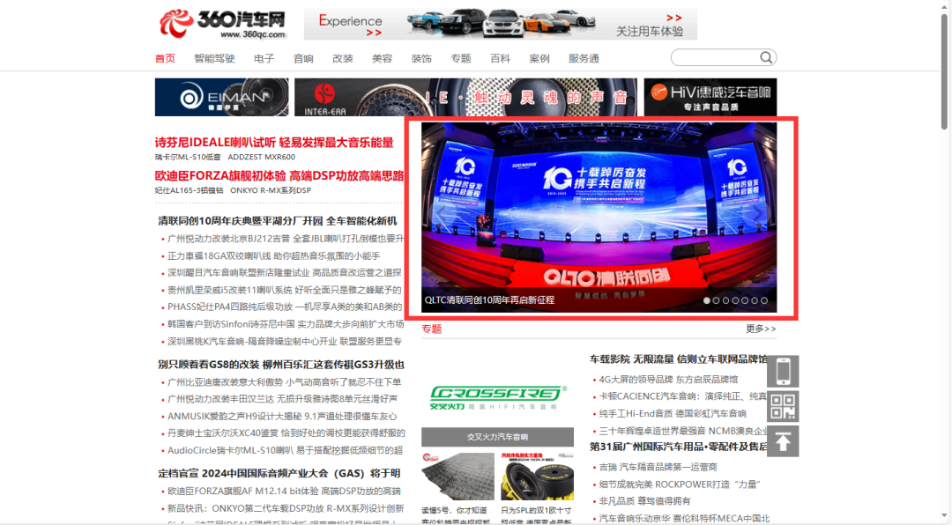Open AudioCircle瑞卡尔ML-S10喇叭 article
952x525 pixels.
tap(286, 450)
